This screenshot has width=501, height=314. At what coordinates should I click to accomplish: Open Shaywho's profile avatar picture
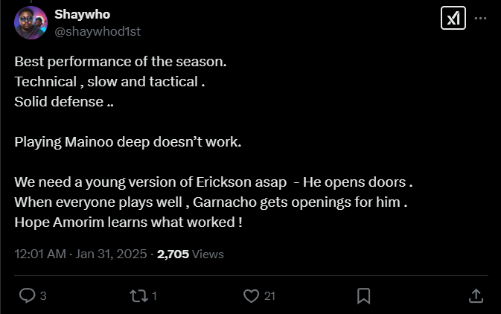(x=31, y=22)
